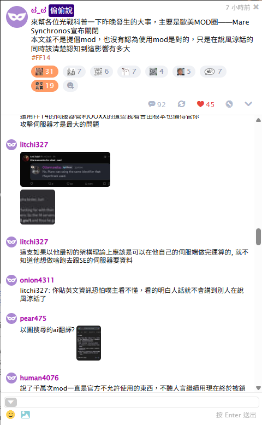This screenshot has height=425, width=262.
Task: Expand the post options chevron arrow
Action: click(x=248, y=104)
